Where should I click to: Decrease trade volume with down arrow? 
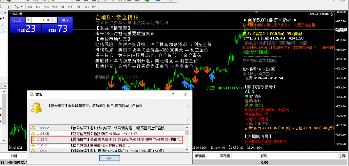[x=29, y=20]
